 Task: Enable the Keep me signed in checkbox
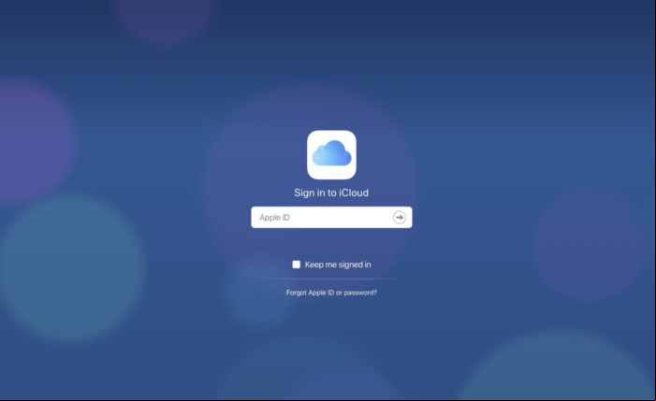point(297,265)
